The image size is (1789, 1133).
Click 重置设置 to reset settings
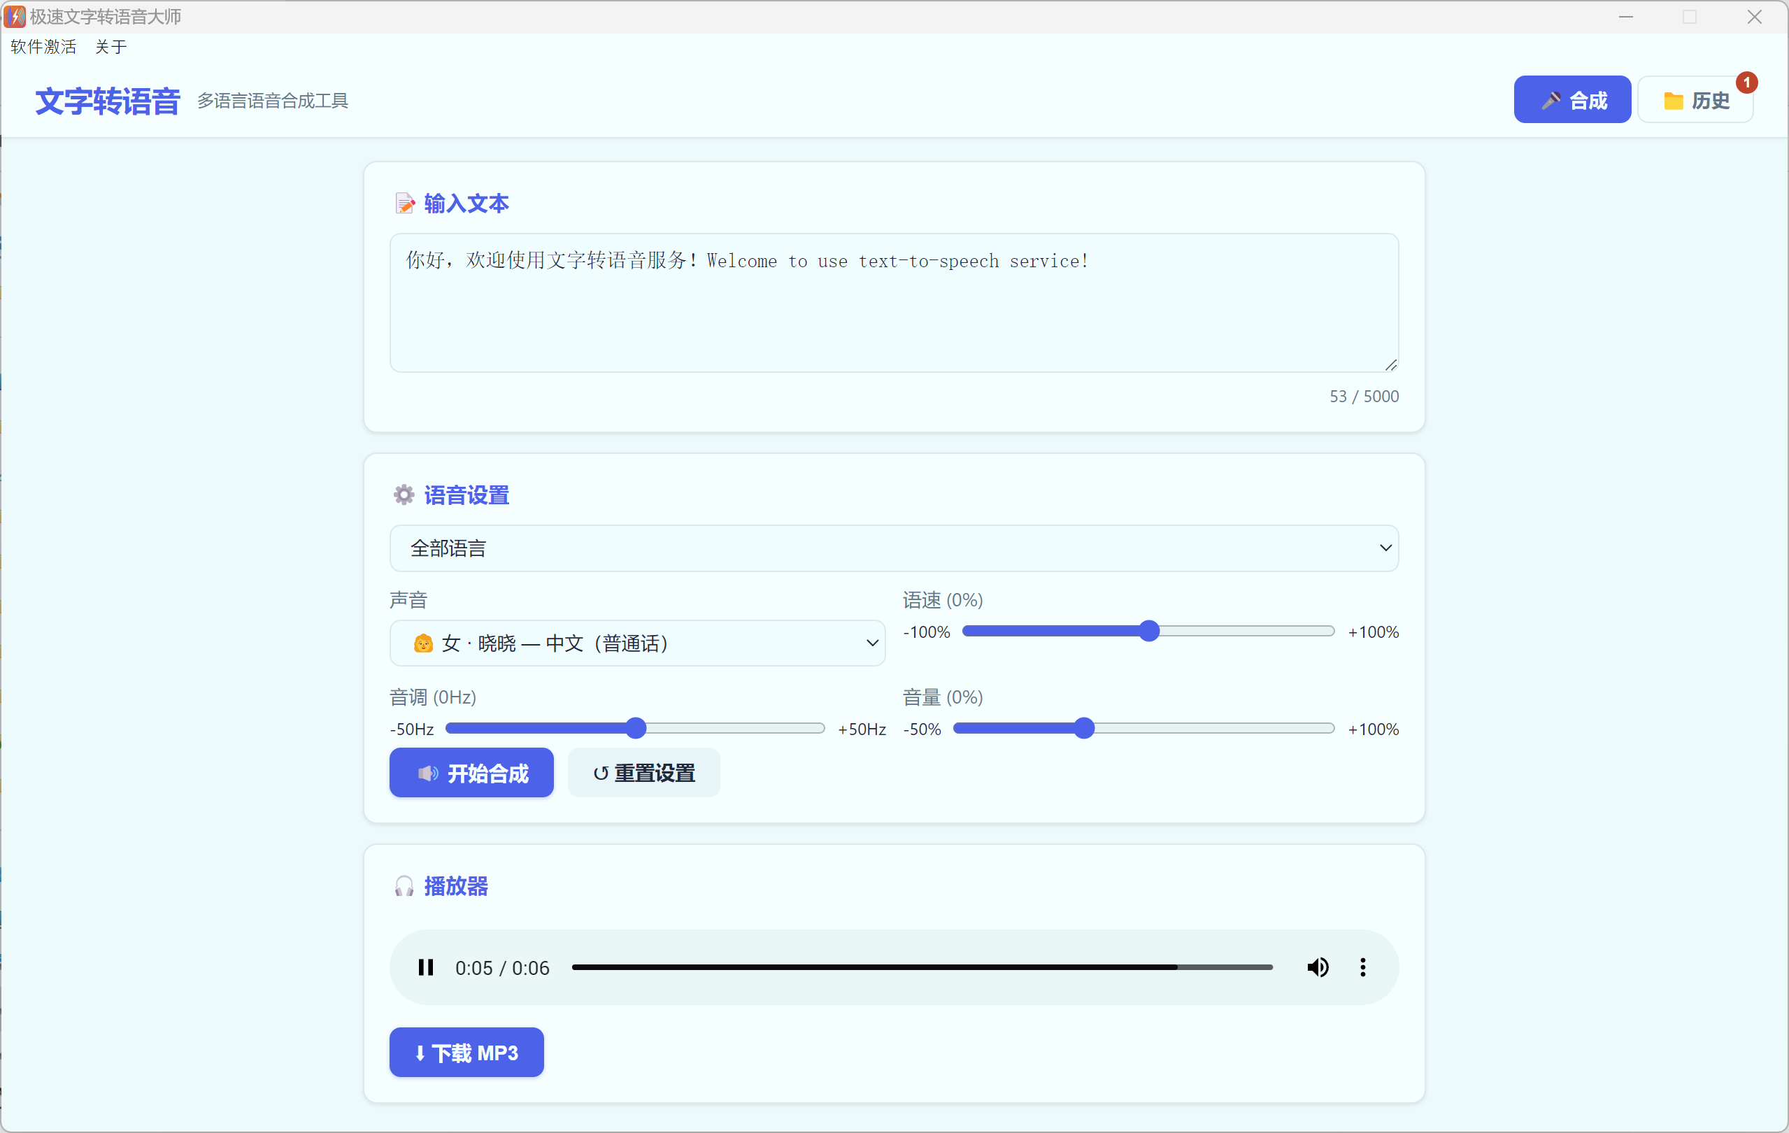(643, 773)
